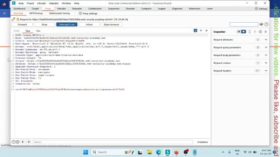The height and width of the screenshot is (157, 280).
Task: Switch to the Decoder tab
Action: (x=130, y=9)
